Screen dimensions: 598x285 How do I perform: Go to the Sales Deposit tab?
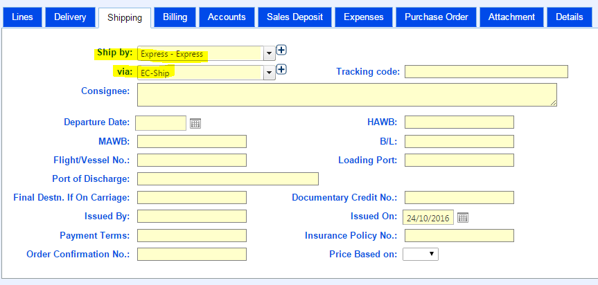point(294,17)
